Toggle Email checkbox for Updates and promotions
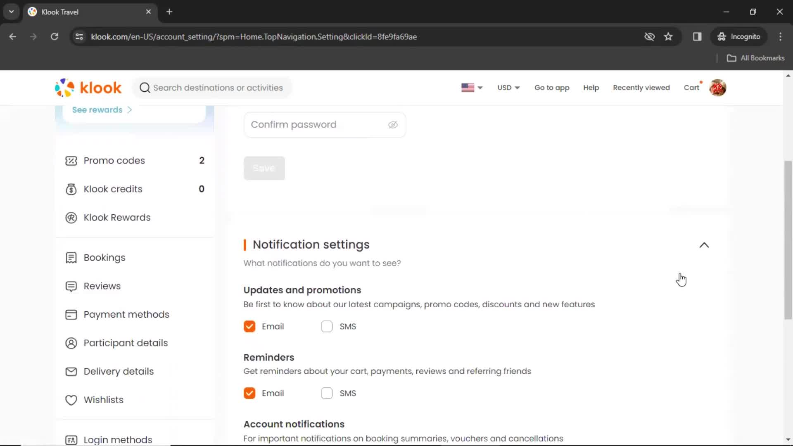The image size is (793, 446). coord(249,326)
